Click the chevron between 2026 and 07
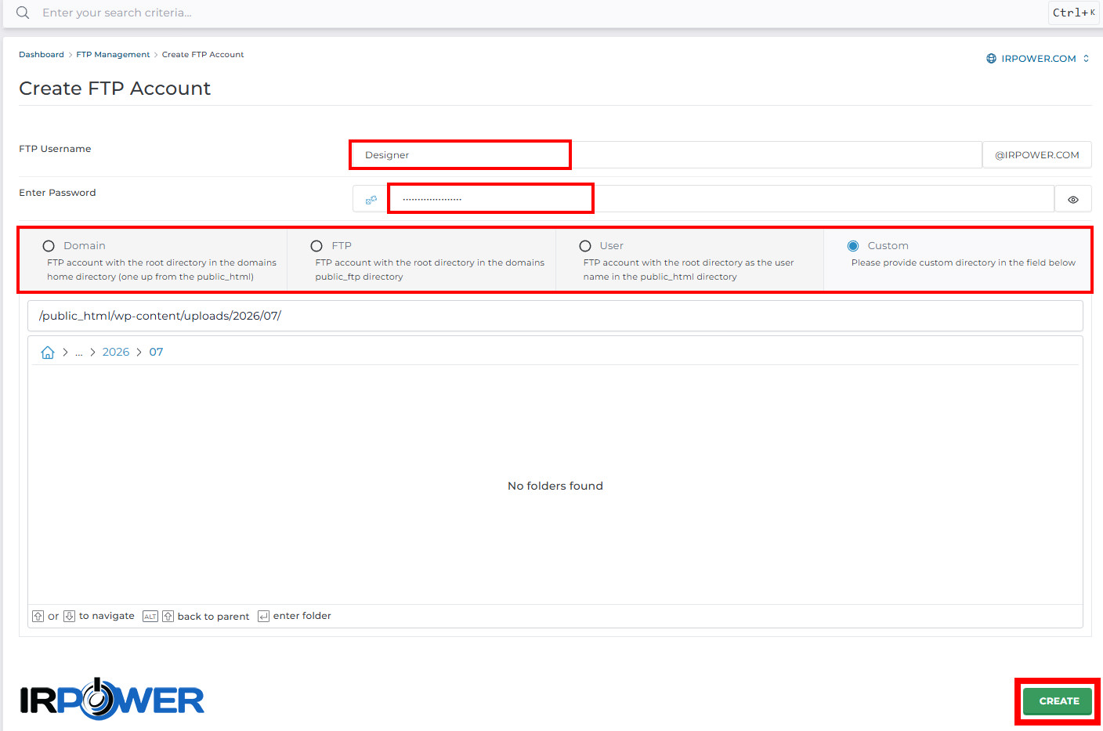The width and height of the screenshot is (1103, 731). [x=139, y=353]
